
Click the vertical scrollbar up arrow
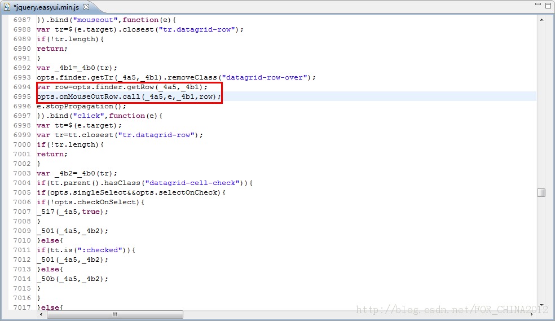pos(541,20)
